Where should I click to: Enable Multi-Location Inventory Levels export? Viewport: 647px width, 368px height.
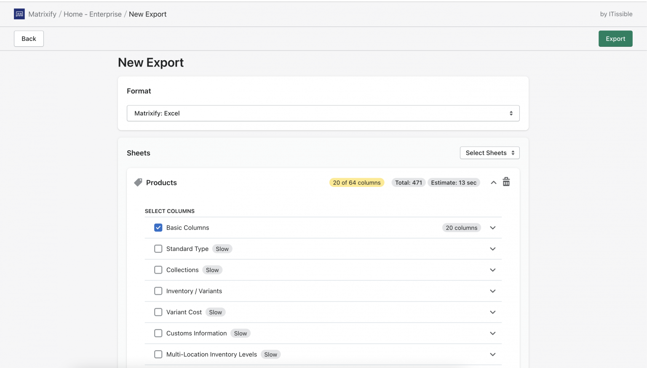(158, 354)
